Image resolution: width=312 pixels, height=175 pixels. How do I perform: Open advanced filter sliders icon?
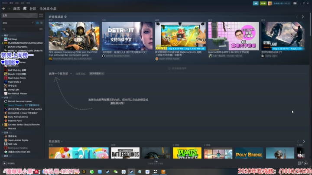click(41, 29)
